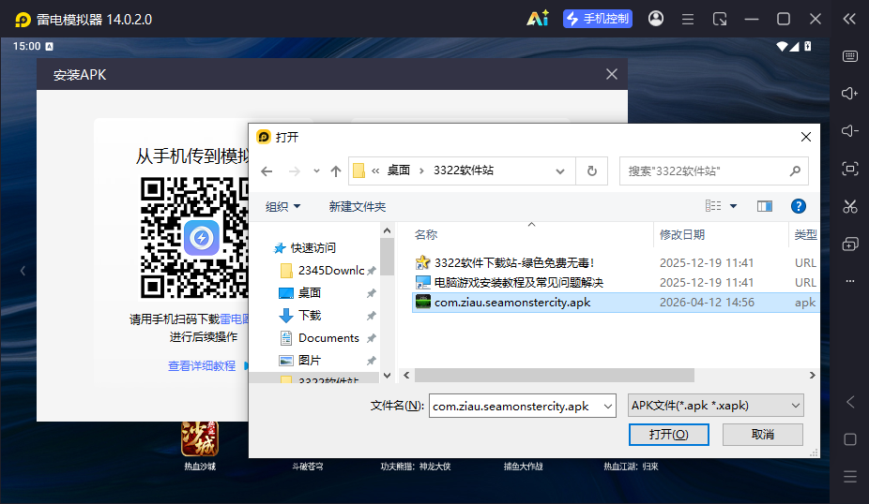Open the keyboard mapping icon in sidebar

pyautogui.click(x=850, y=56)
